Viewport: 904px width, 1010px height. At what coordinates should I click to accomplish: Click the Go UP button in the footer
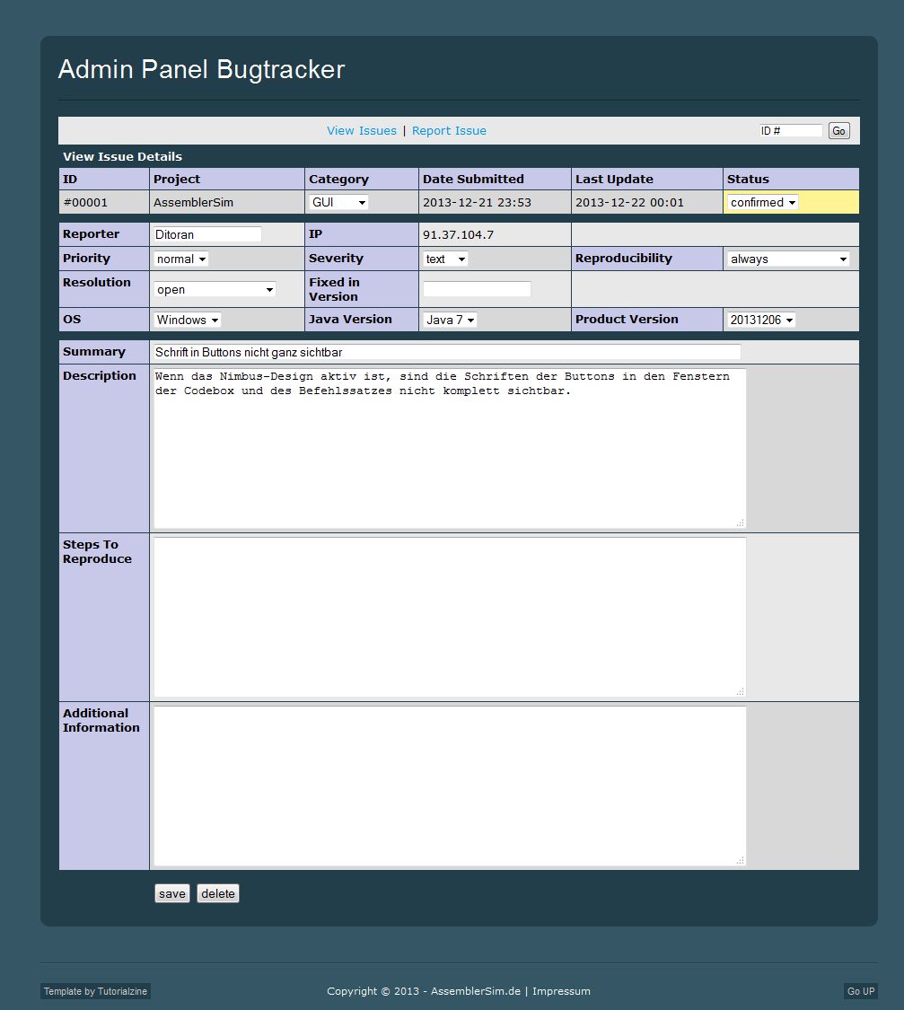860,991
